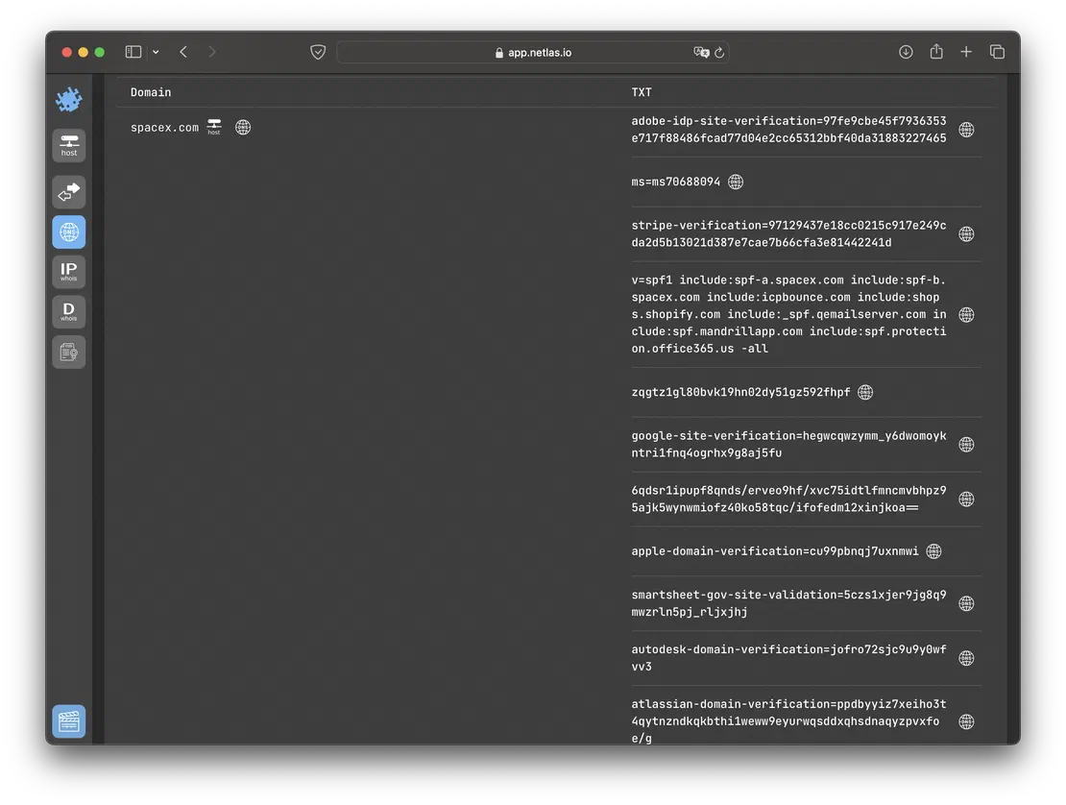Image resolution: width=1066 pixels, height=805 pixels.
Task: Click globe icon beside smartsheet-gov-site-validation record
Action: click(966, 603)
